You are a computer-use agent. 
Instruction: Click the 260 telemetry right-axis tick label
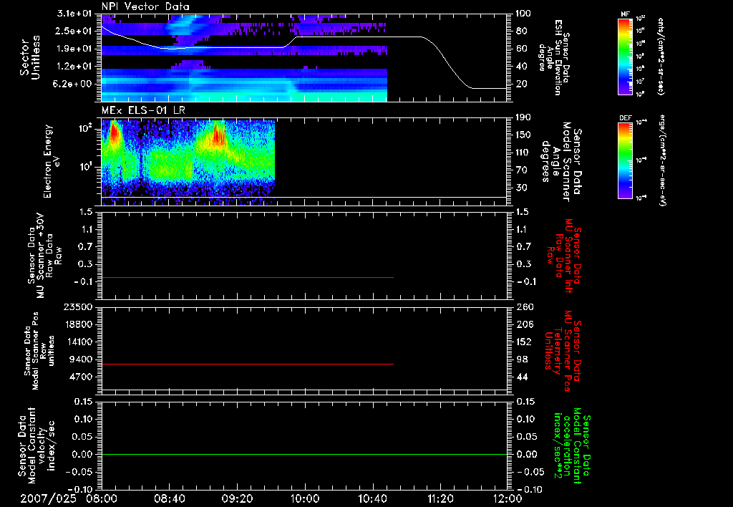click(x=525, y=307)
